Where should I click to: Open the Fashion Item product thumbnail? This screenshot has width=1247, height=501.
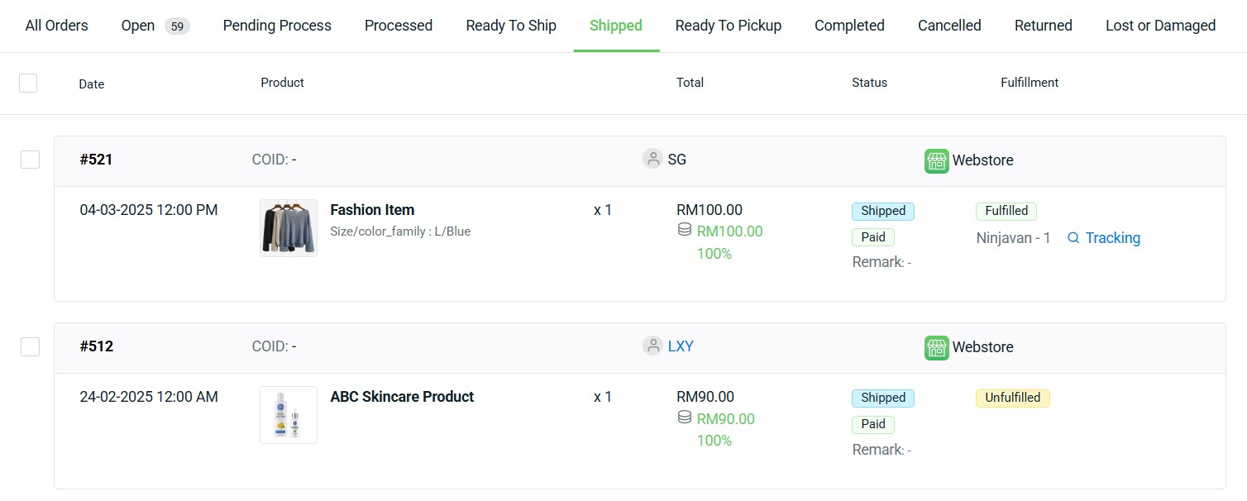(x=289, y=228)
